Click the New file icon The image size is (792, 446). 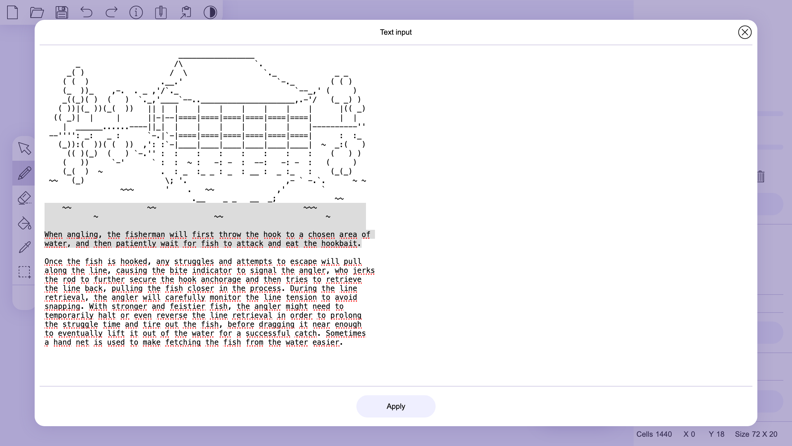pos(12,12)
